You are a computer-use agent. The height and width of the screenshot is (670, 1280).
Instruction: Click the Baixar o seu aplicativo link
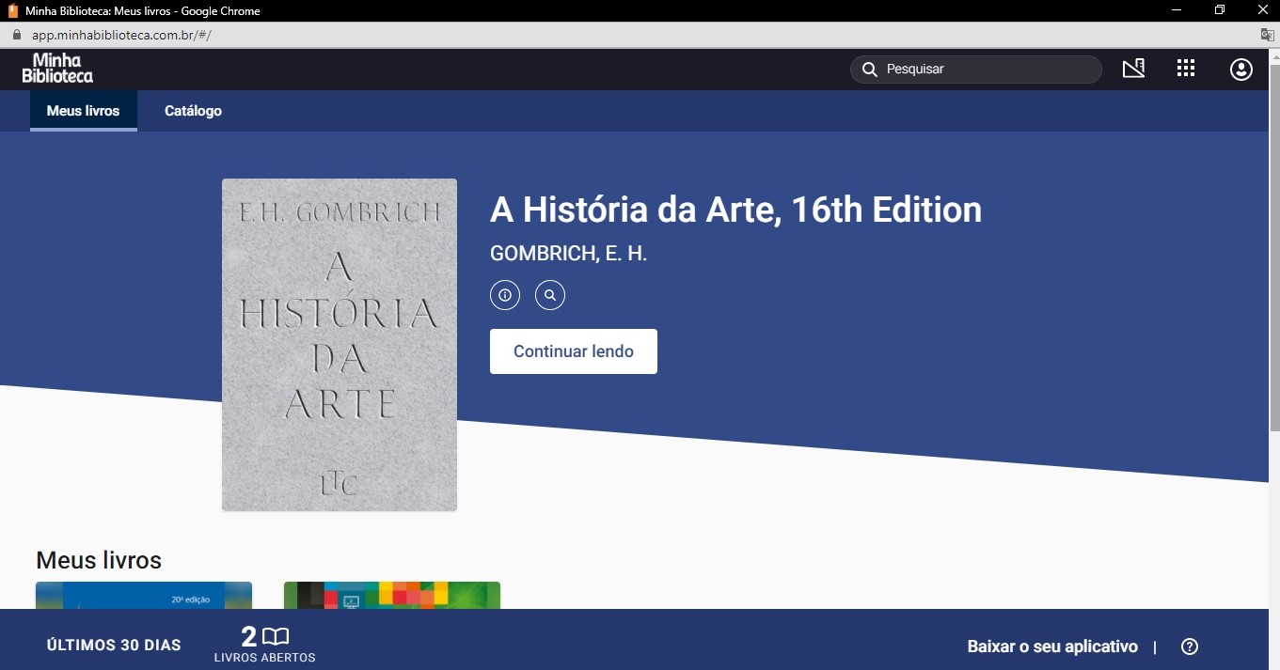[1052, 647]
